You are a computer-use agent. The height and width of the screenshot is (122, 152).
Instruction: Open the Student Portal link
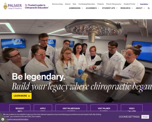click(x=129, y=4)
